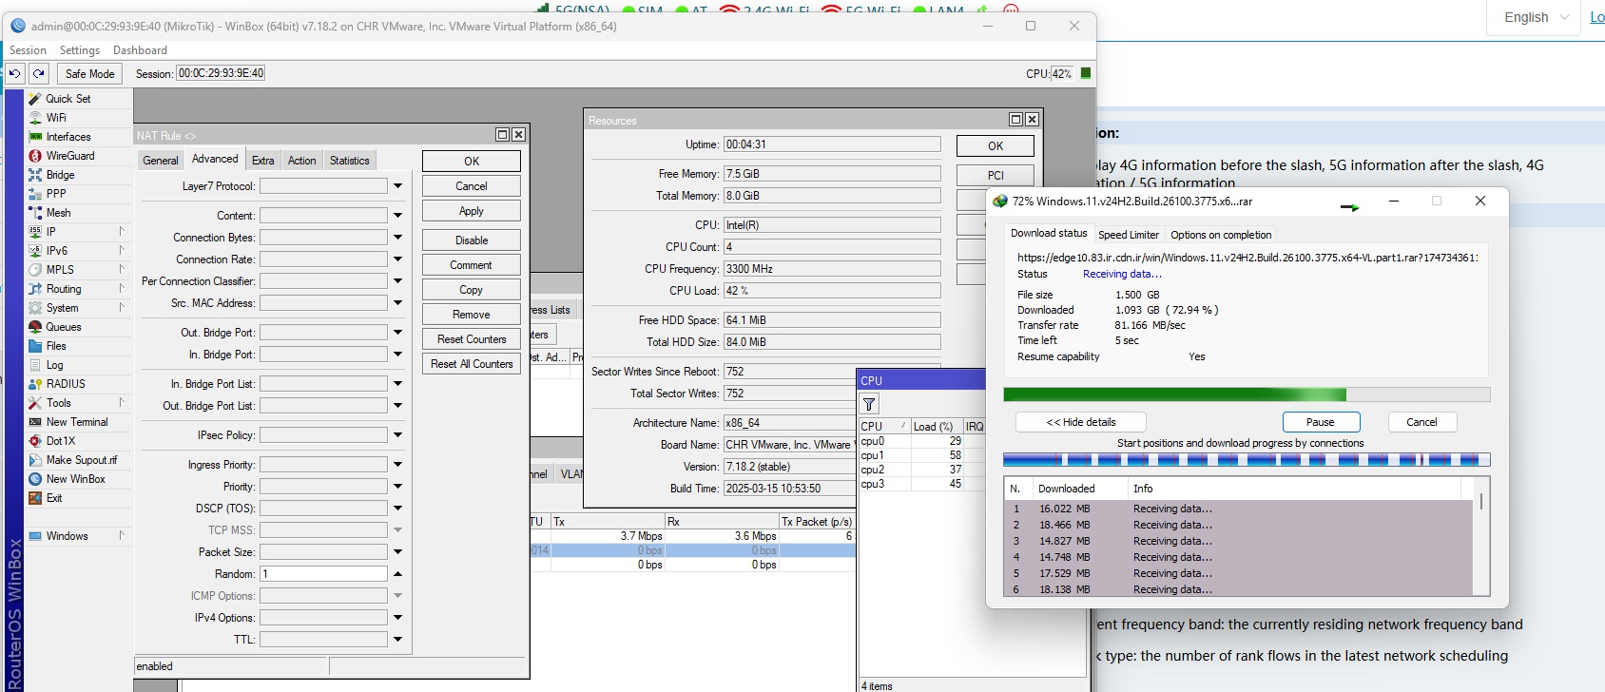
Task: Open the Queues menu
Action: [64, 327]
